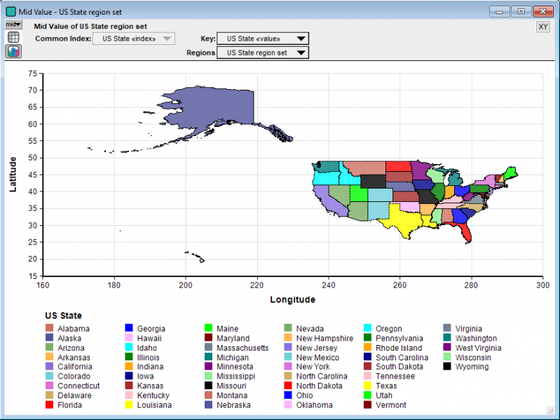This screenshot has width=560, height=420.
Task: Click the South Carolina legend label
Action: [x=402, y=357]
